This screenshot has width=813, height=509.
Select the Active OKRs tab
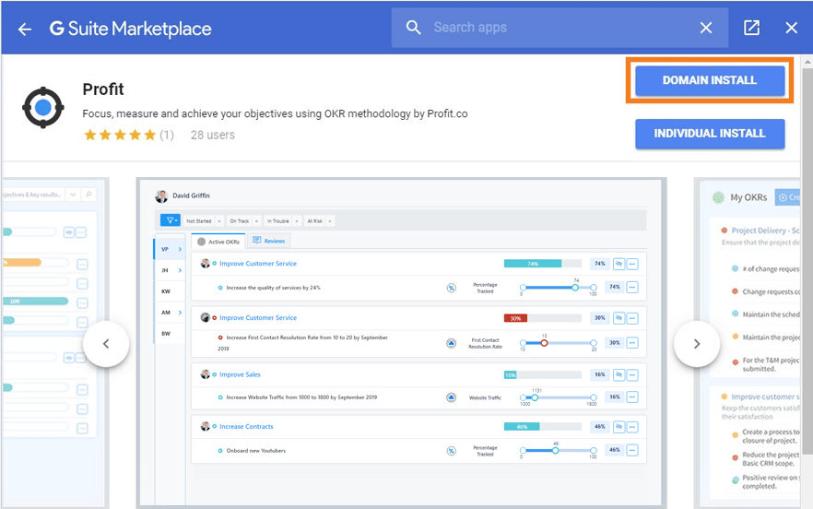pos(218,242)
